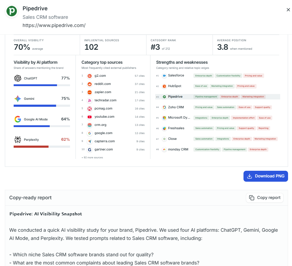Click the HubSpot brand logo
The width and height of the screenshot is (292, 266).
[x=164, y=86]
